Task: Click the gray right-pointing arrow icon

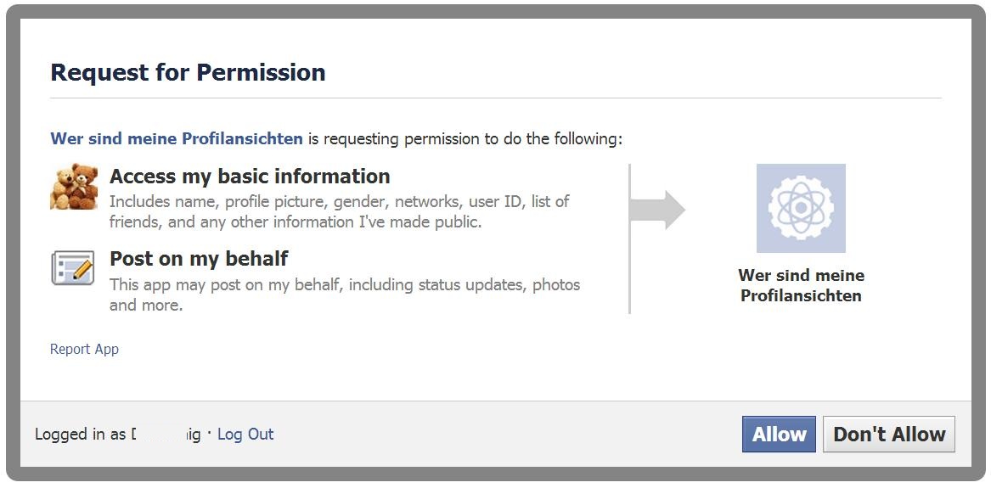Action: pyautogui.click(x=658, y=210)
